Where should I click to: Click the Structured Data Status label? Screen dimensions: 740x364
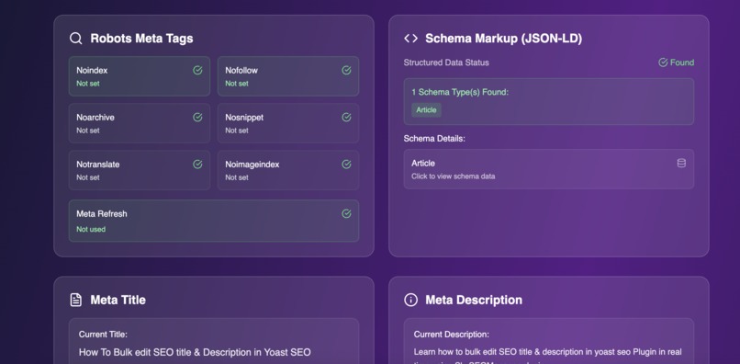coord(446,63)
